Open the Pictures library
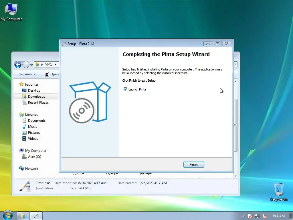Viewport: 293px width, 220px height. click(x=34, y=132)
